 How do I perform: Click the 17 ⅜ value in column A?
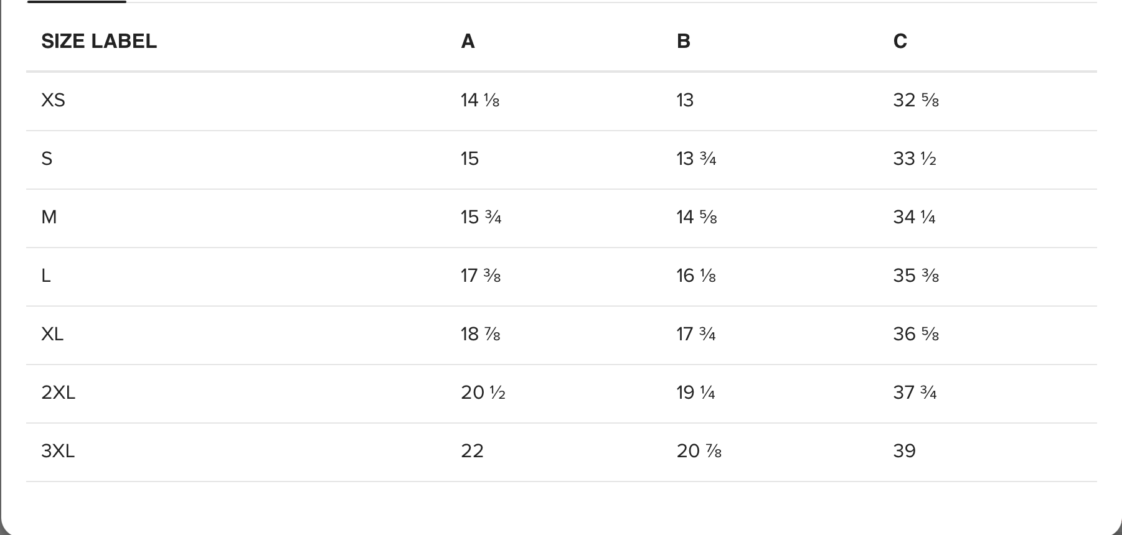(x=481, y=276)
